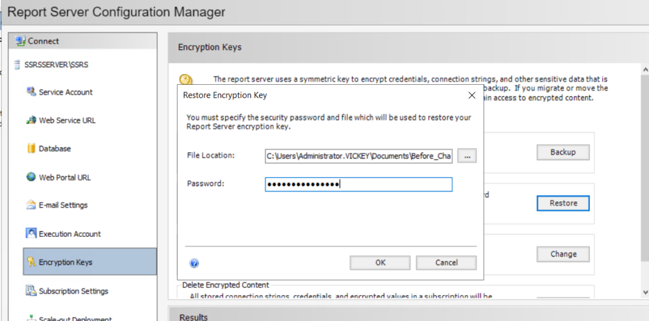Confirm restore with OK button
This screenshot has height=321, width=649.
tap(380, 263)
